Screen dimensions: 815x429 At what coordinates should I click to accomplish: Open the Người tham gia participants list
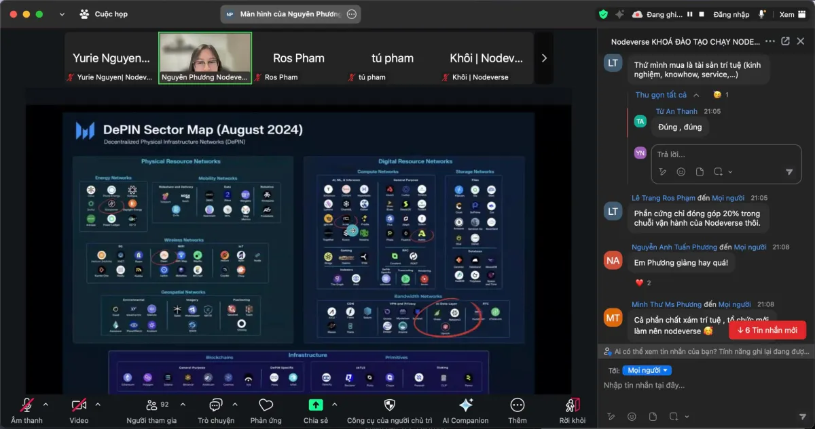151,410
